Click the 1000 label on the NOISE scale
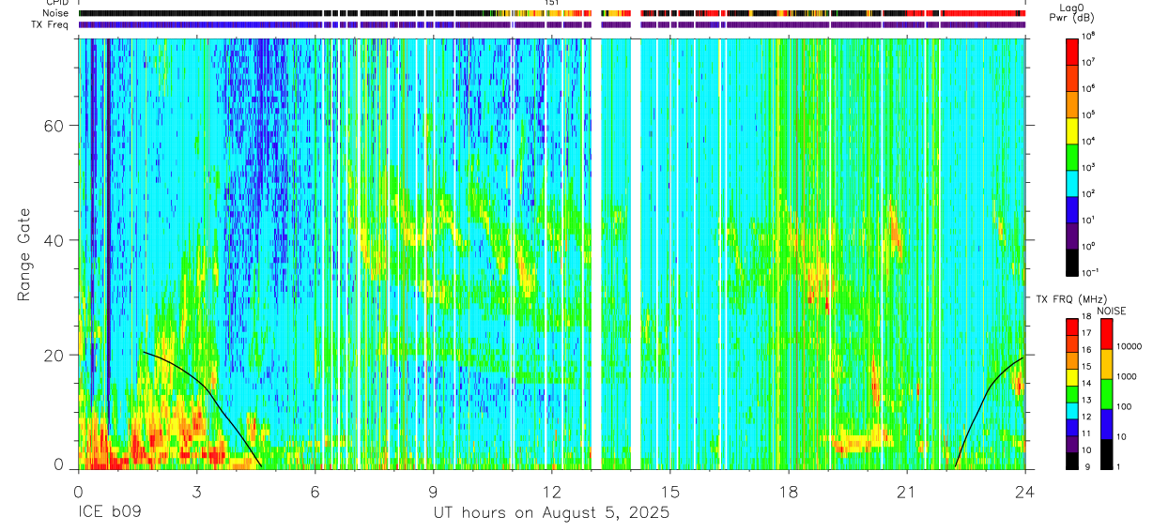 coord(1127,375)
